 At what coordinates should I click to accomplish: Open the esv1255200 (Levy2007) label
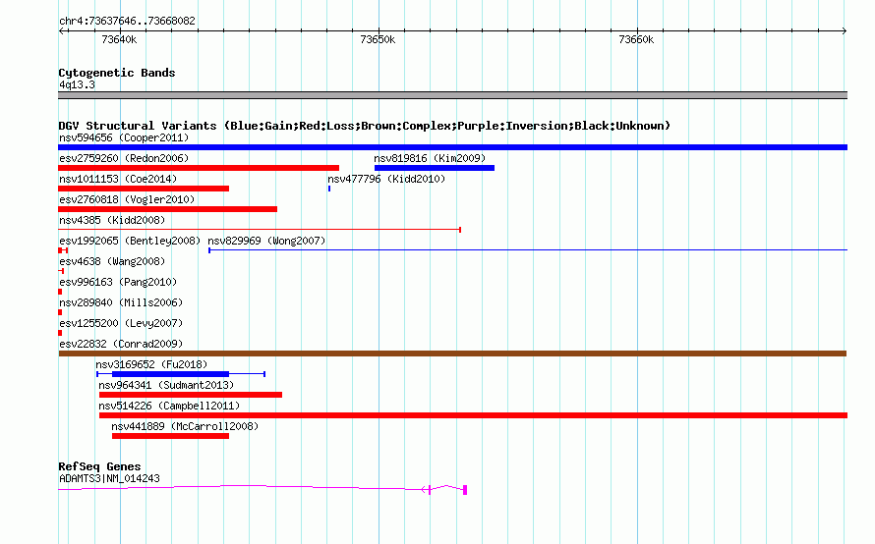121,323
